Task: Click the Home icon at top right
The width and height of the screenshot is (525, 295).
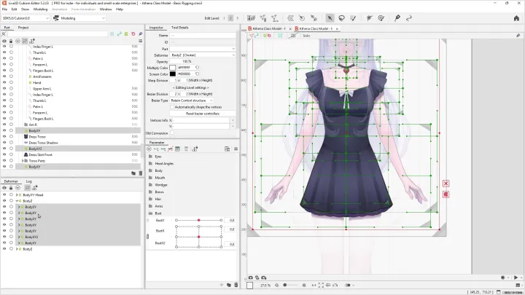Action: click(x=516, y=18)
